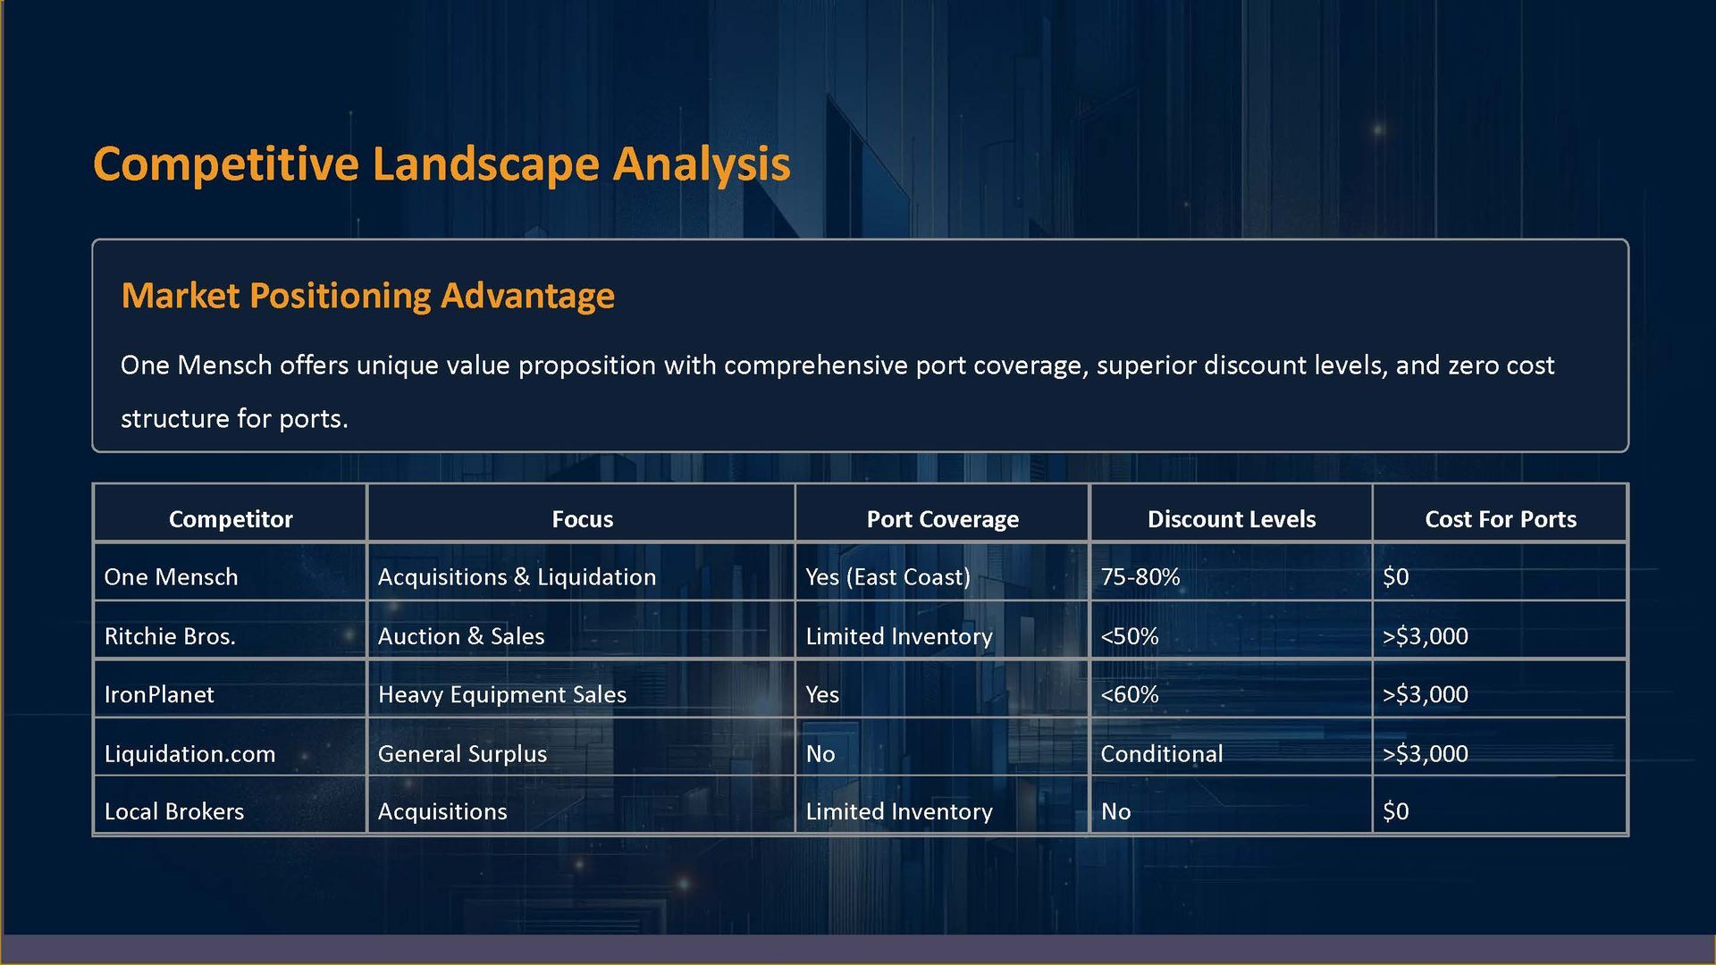This screenshot has height=965, width=1716.
Task: Click the 'Competitive Landscape Analysis' slide title
Action: (x=442, y=165)
